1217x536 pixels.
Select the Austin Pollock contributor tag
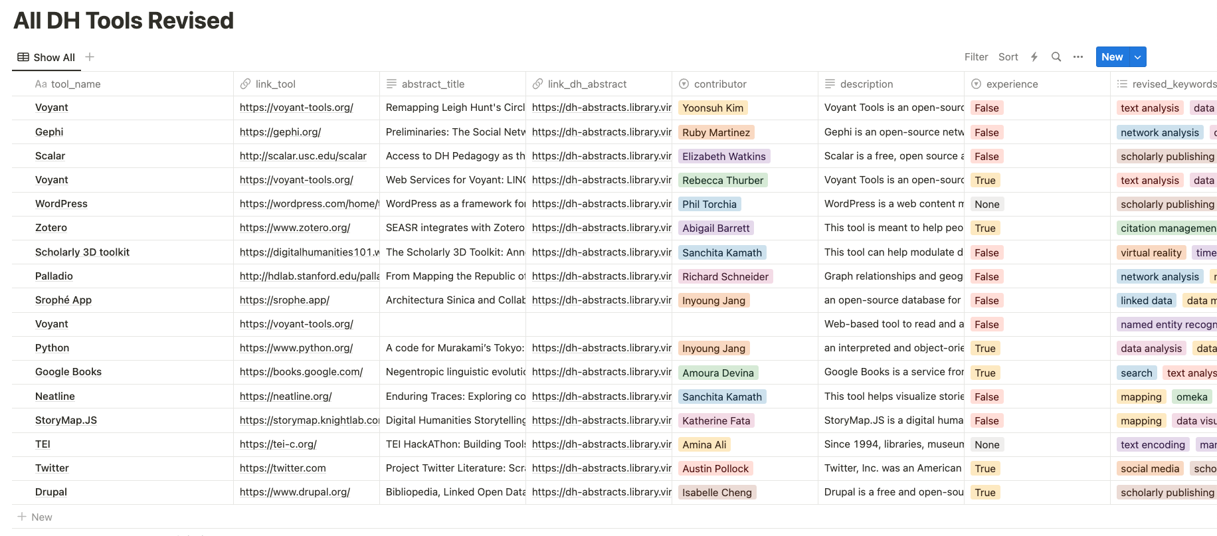(715, 469)
